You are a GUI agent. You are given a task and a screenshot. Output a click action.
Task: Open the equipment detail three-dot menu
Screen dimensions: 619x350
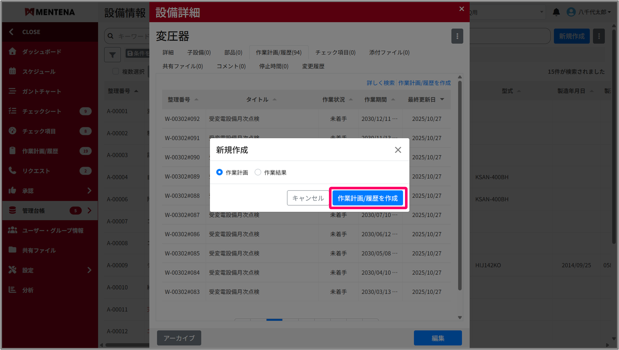[457, 36]
